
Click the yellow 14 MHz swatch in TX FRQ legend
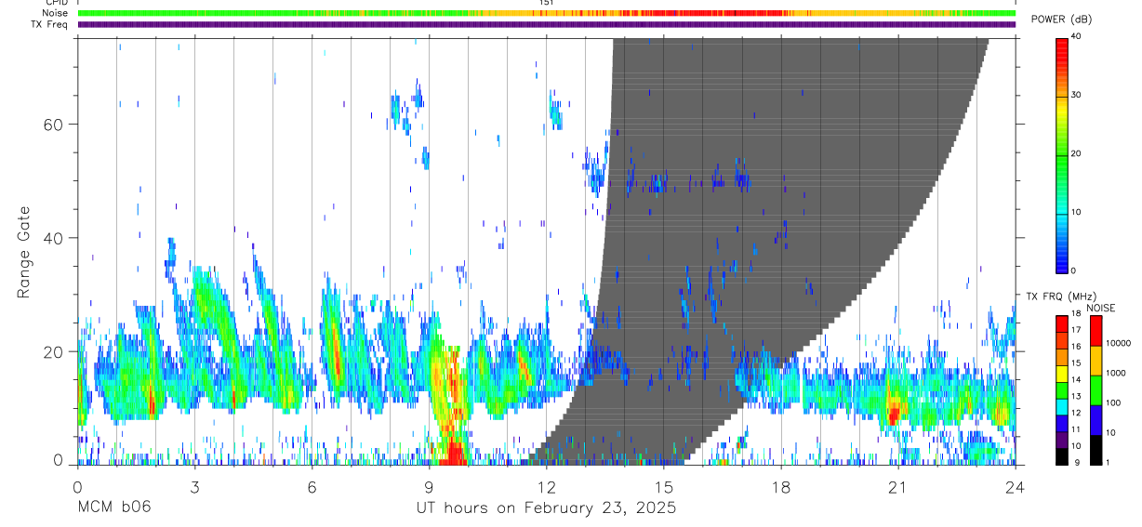pos(1061,374)
